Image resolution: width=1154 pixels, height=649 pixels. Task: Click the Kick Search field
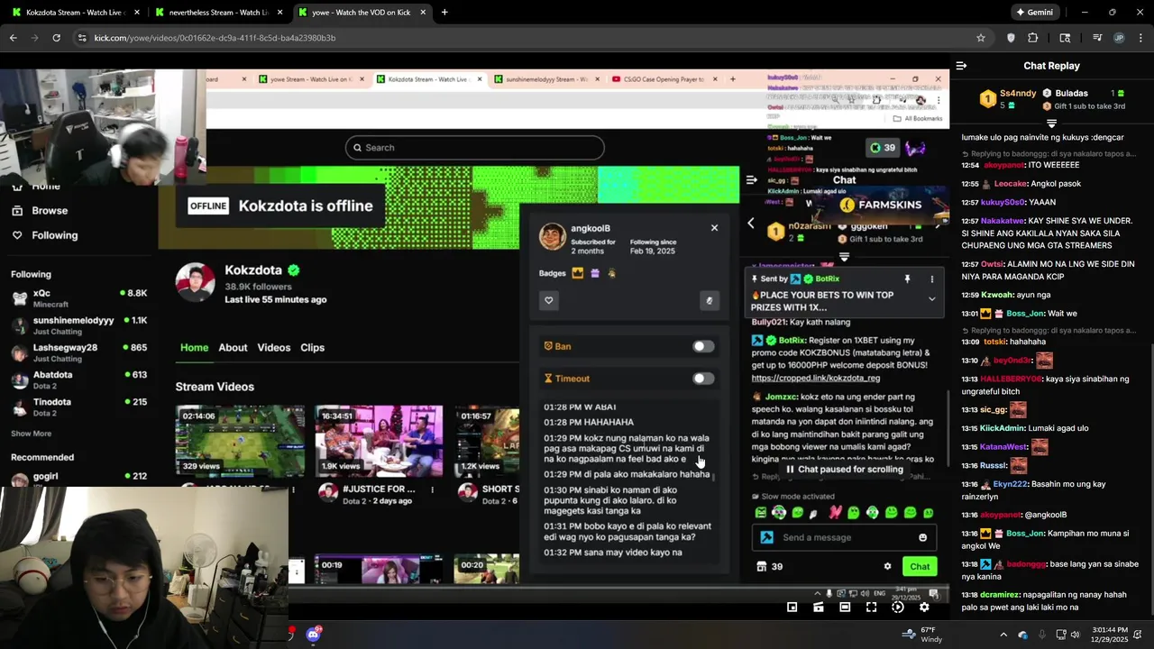point(474,148)
